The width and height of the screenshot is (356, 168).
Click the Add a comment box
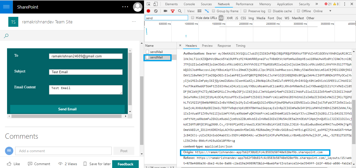coord(63,151)
